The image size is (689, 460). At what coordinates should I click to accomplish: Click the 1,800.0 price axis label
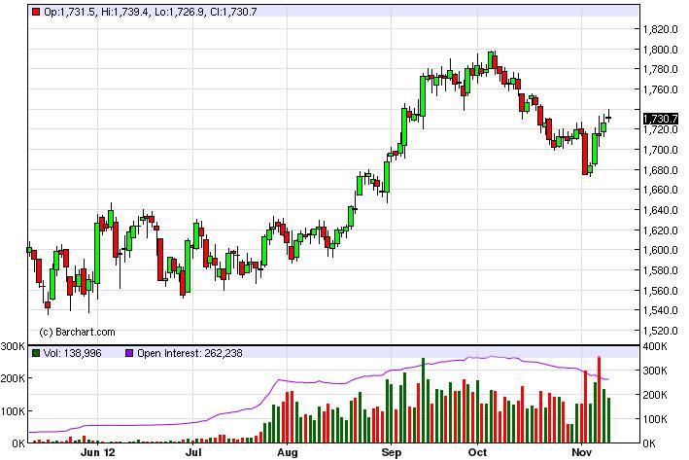661,50
